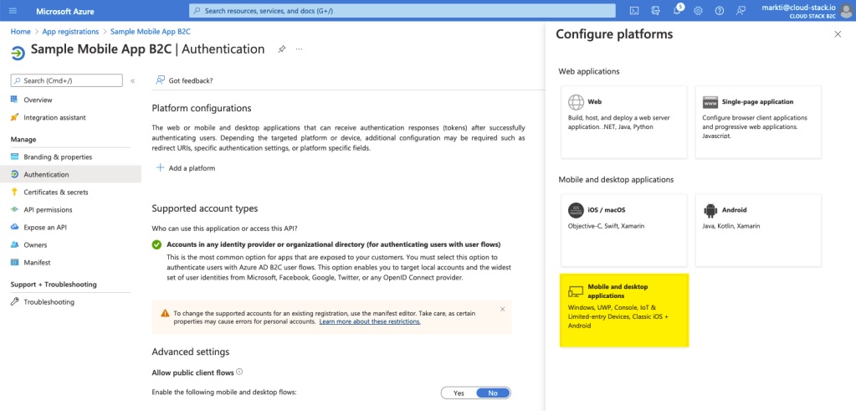Open the Directories and subscriptions filter icon

click(x=656, y=11)
